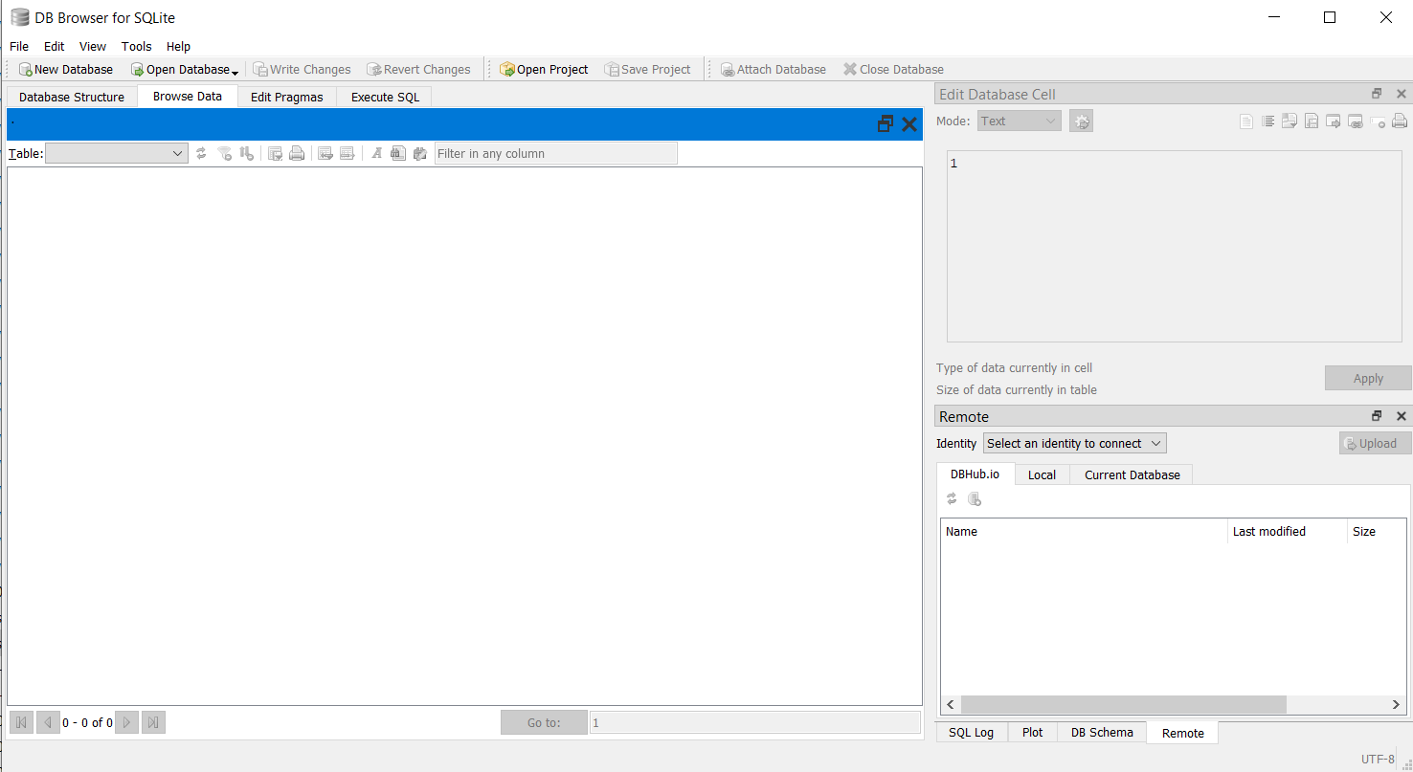The image size is (1413, 772).
Task: Open the Help menu
Action: click(x=179, y=46)
